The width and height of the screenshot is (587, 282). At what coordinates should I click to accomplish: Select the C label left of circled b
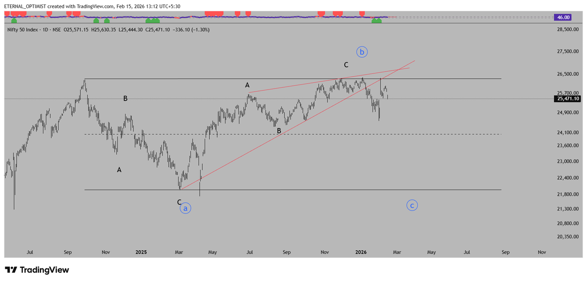click(x=346, y=65)
